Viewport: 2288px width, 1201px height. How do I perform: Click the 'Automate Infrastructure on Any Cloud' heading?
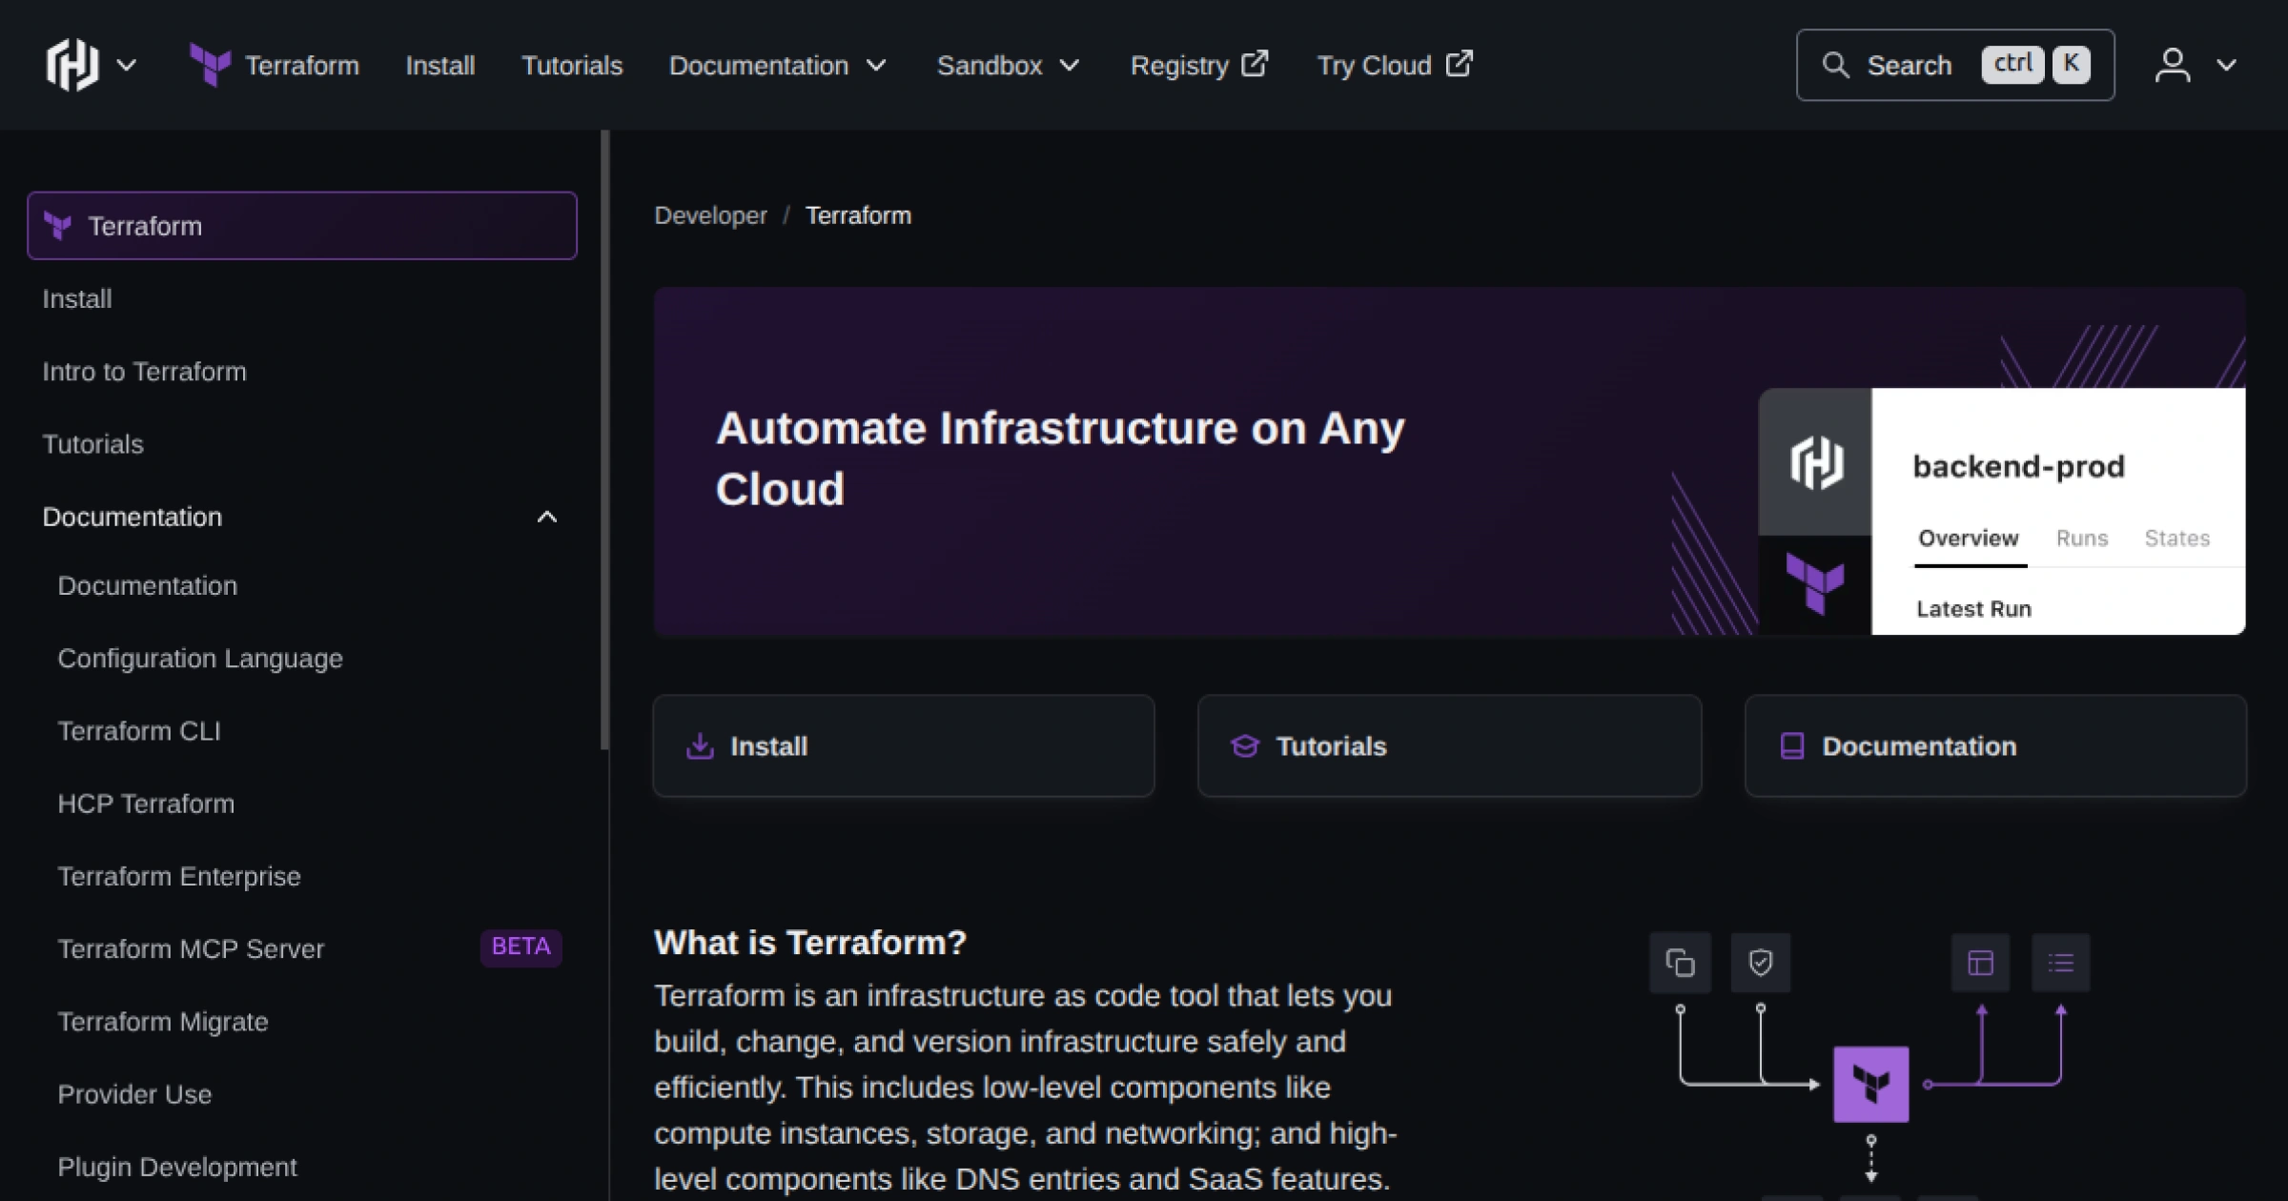coord(1060,458)
